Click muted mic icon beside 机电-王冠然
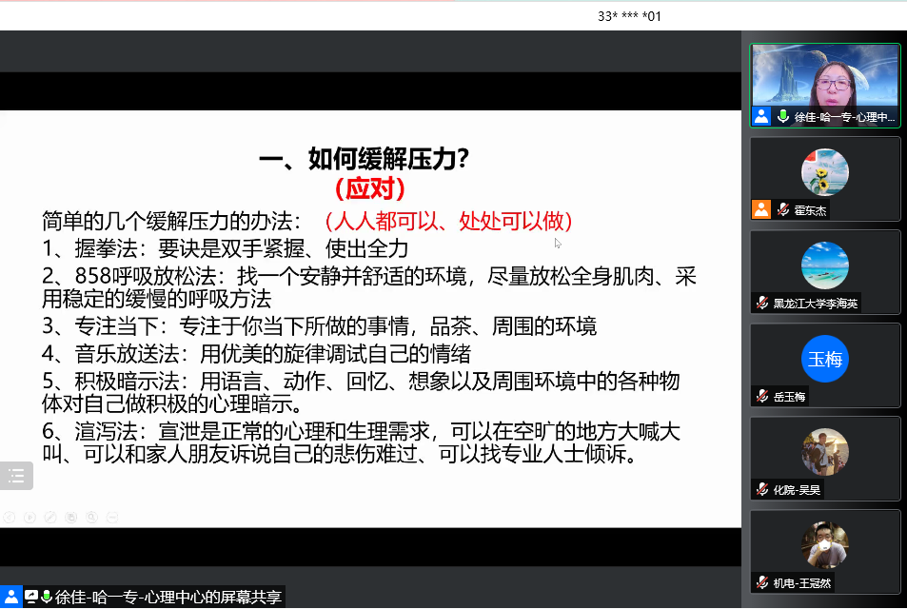This screenshot has height=609, width=907. pyautogui.click(x=762, y=582)
